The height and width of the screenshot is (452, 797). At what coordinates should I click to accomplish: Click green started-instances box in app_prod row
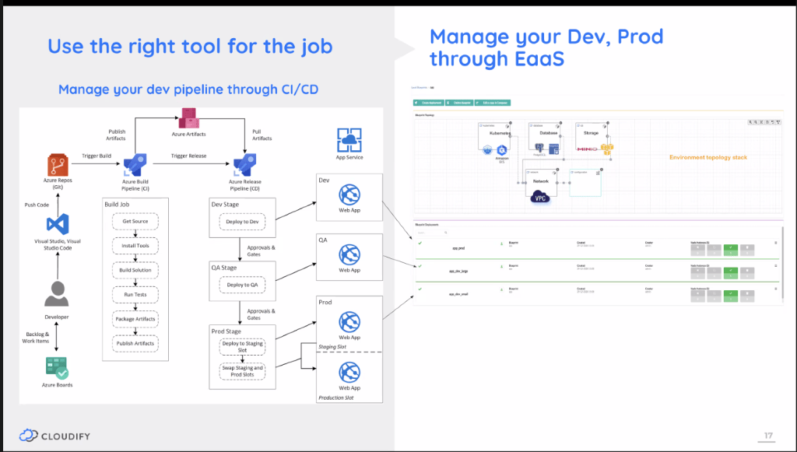pyautogui.click(x=730, y=250)
